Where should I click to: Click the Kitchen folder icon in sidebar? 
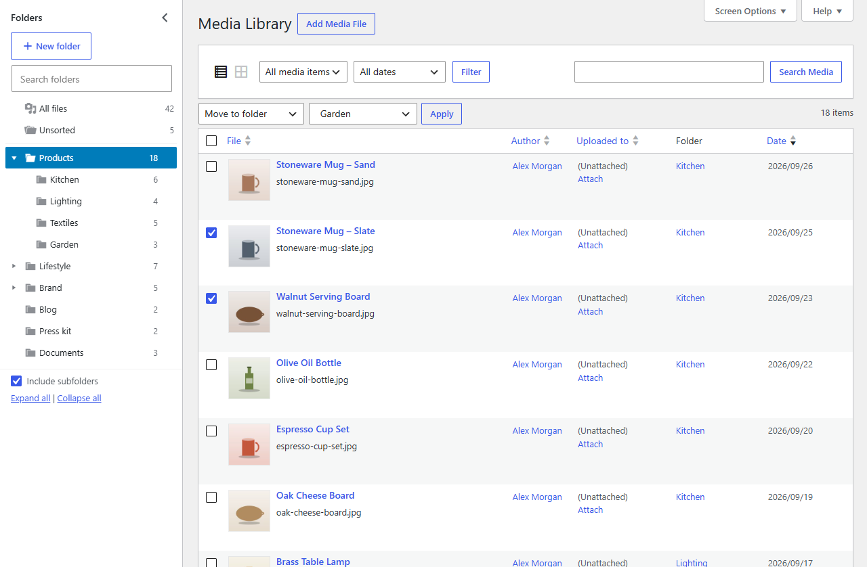41,180
